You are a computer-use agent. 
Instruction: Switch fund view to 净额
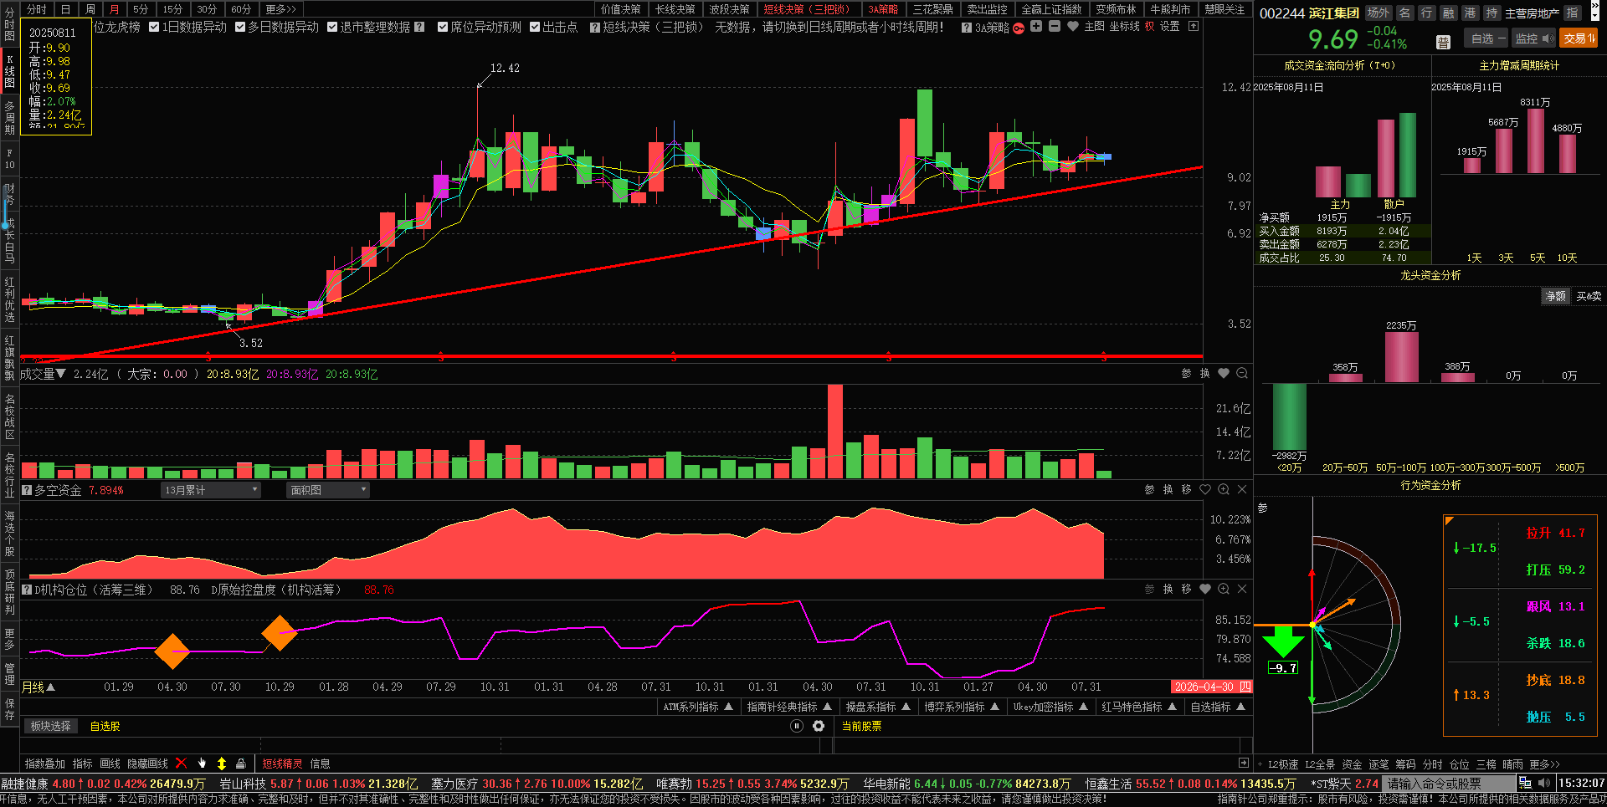coord(1555,296)
